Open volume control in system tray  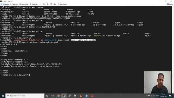click(x=154, y=96)
